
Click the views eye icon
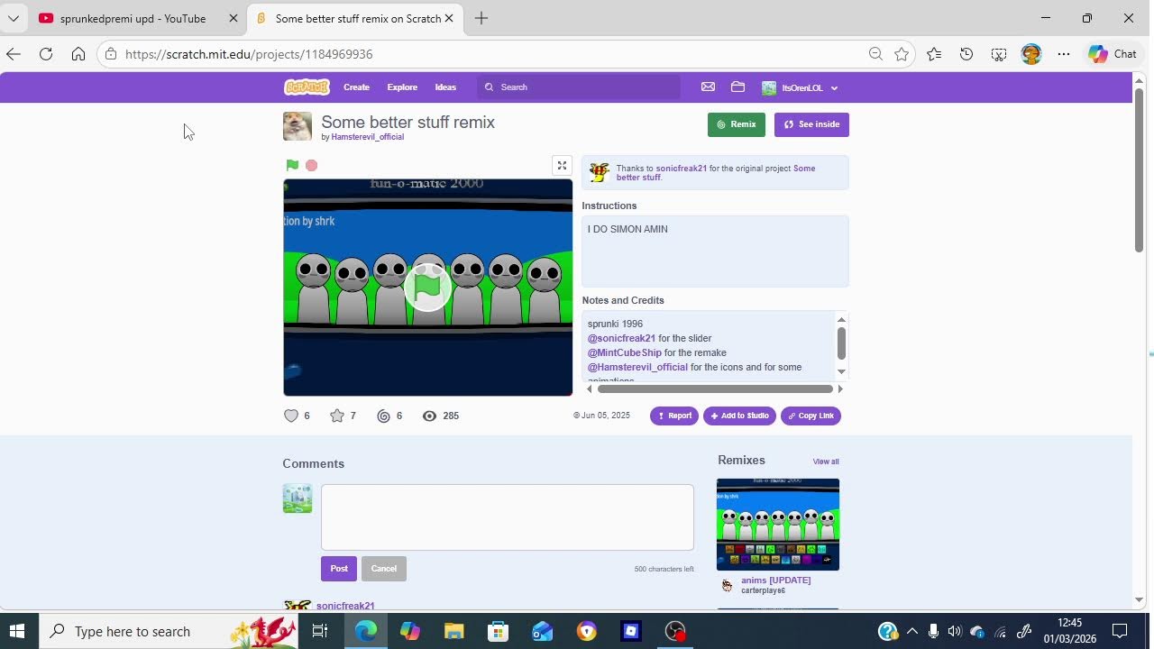(x=430, y=416)
